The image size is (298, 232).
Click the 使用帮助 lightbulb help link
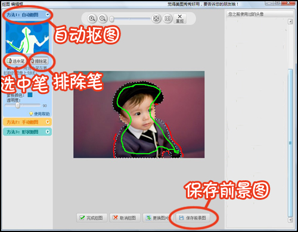39,114
